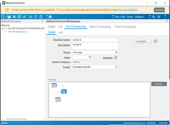Expand the far-right toolbar overflow chevron
170x125 pixels.
pyautogui.click(x=165, y=17)
